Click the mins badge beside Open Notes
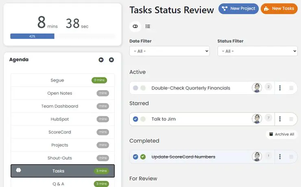Viewport: 301px width, 187px height. [103, 93]
